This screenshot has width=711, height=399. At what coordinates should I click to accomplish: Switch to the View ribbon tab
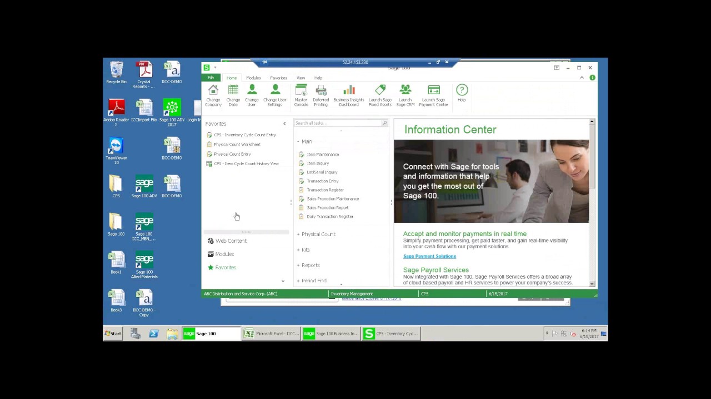(301, 78)
